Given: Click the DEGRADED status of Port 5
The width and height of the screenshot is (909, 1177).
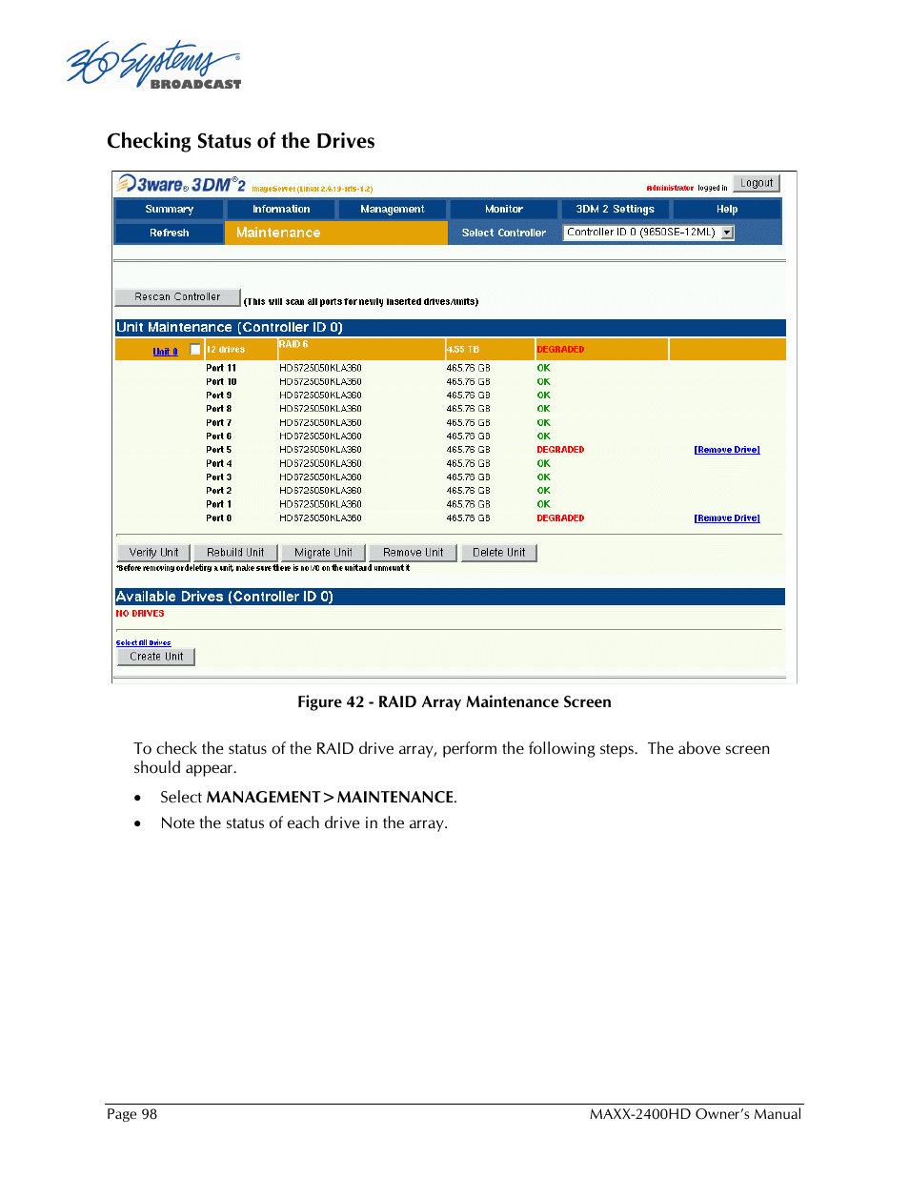Looking at the screenshot, I should tap(560, 450).
